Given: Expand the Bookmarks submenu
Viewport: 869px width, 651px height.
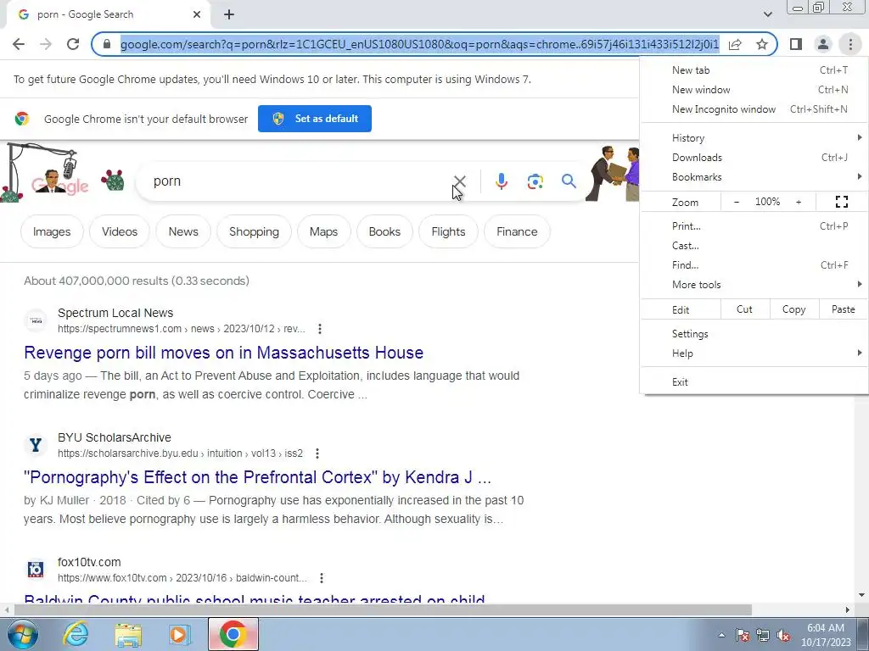Looking at the screenshot, I should point(754,177).
